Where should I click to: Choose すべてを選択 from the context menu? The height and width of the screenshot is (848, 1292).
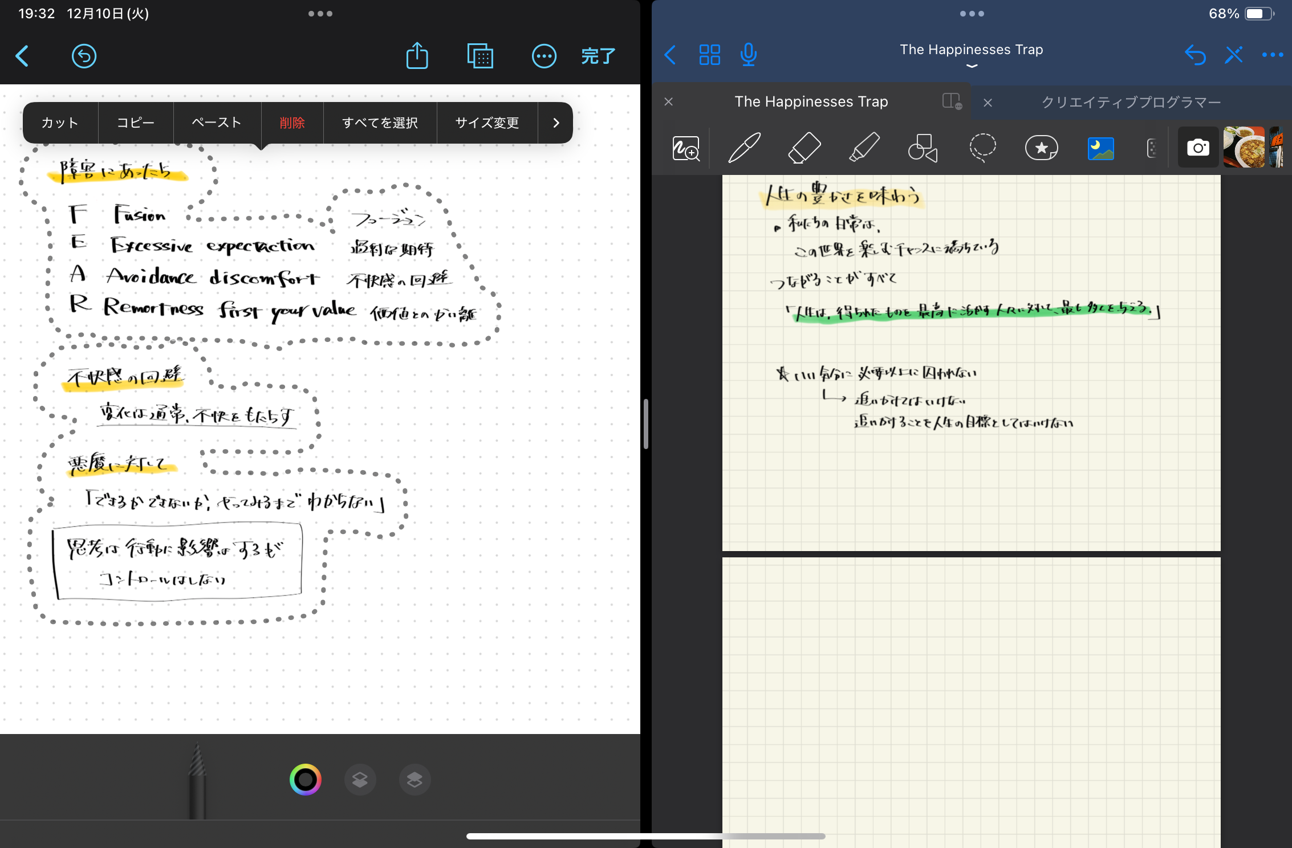coord(380,123)
